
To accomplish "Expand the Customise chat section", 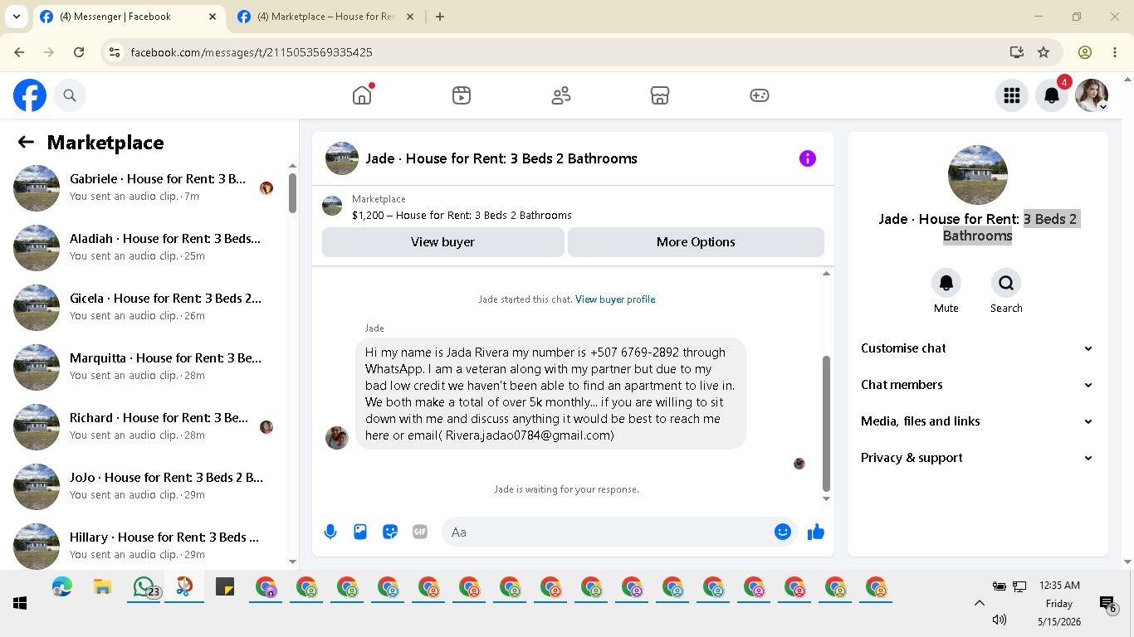I will [x=977, y=348].
